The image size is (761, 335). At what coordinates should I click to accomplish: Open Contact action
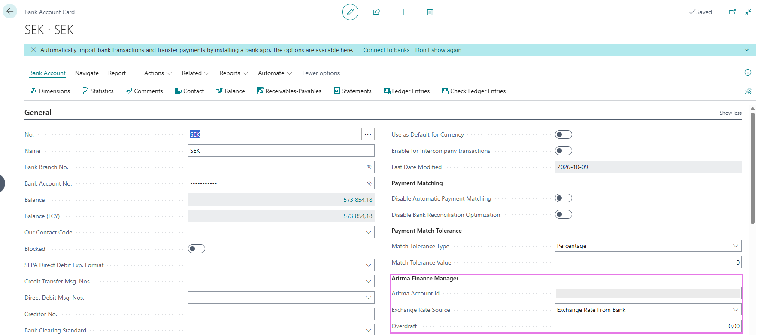[189, 91]
